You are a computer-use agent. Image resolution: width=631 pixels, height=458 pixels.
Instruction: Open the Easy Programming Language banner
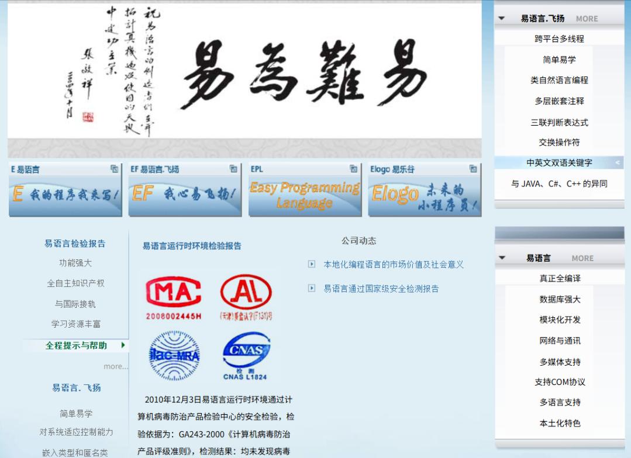[305, 196]
